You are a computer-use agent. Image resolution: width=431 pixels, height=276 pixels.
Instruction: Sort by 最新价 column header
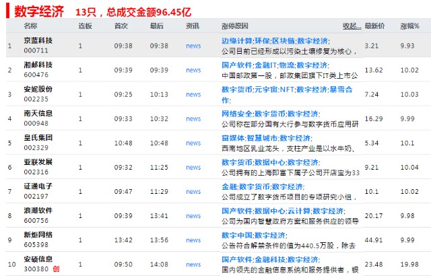point(374,26)
